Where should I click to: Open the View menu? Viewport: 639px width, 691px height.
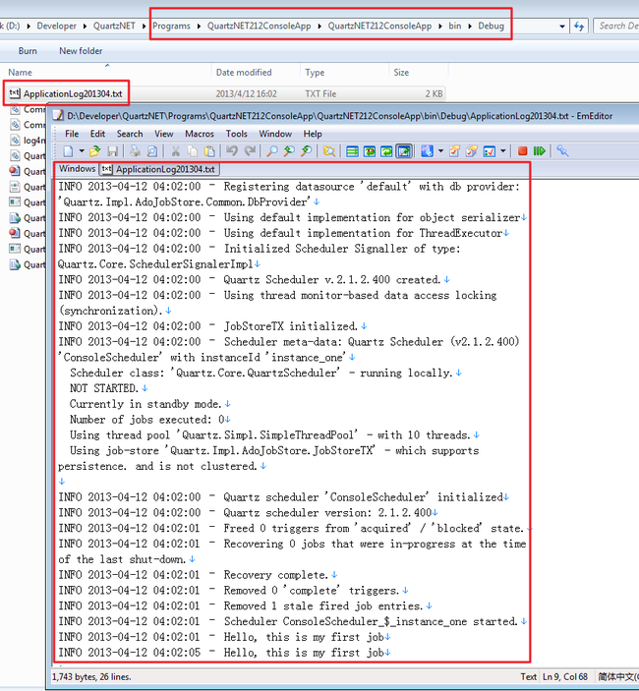coord(163,134)
